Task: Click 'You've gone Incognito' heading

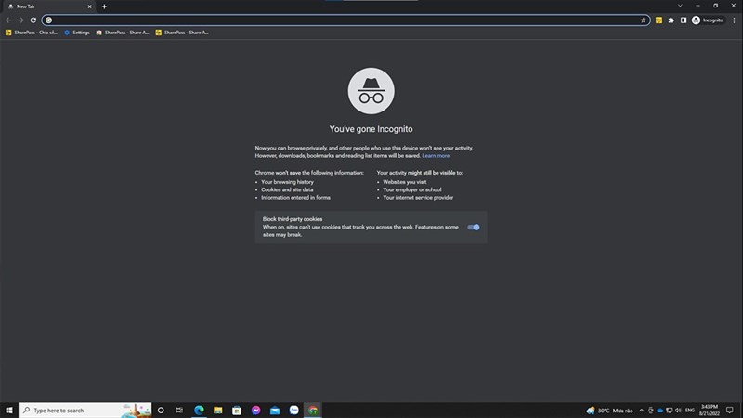Action: [x=371, y=129]
